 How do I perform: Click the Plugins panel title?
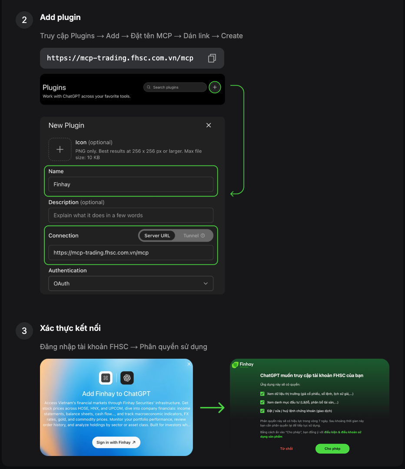[x=54, y=87]
